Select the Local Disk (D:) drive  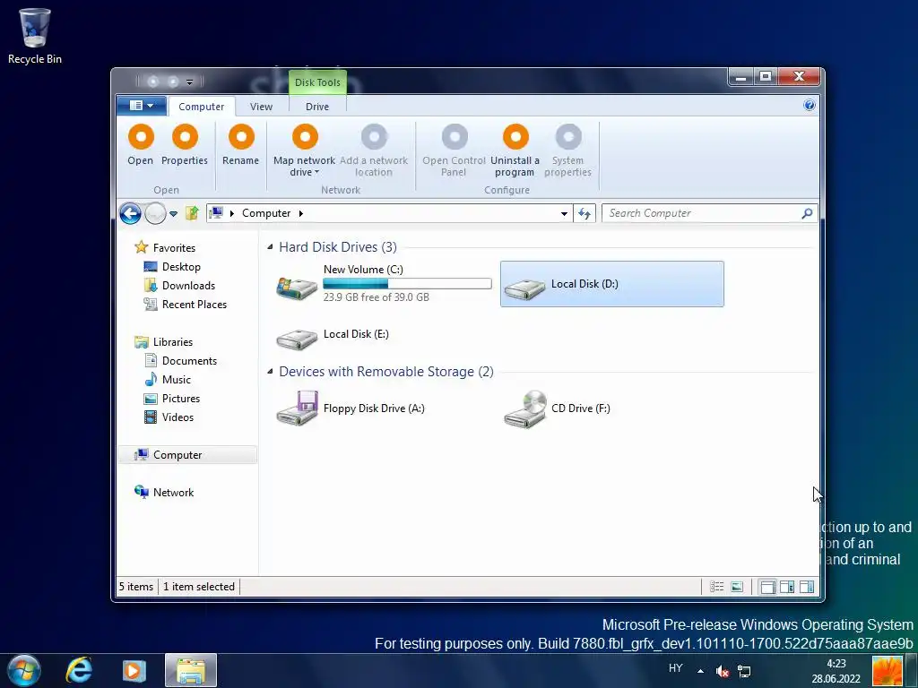click(611, 284)
